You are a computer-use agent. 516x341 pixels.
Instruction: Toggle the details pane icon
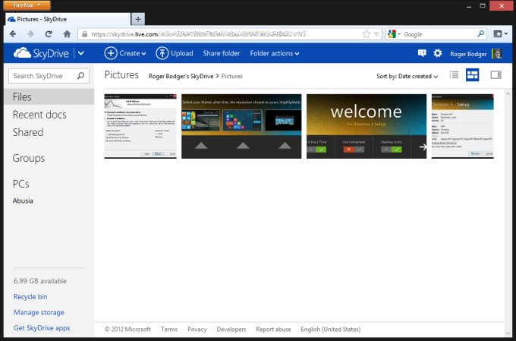[x=496, y=75]
